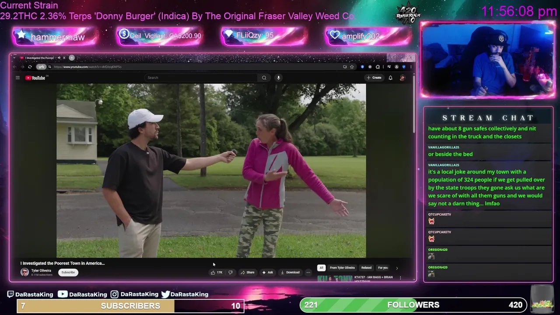Image resolution: width=560 pixels, height=315 pixels.
Task: Click the Ask button under the video
Action: click(x=267, y=273)
